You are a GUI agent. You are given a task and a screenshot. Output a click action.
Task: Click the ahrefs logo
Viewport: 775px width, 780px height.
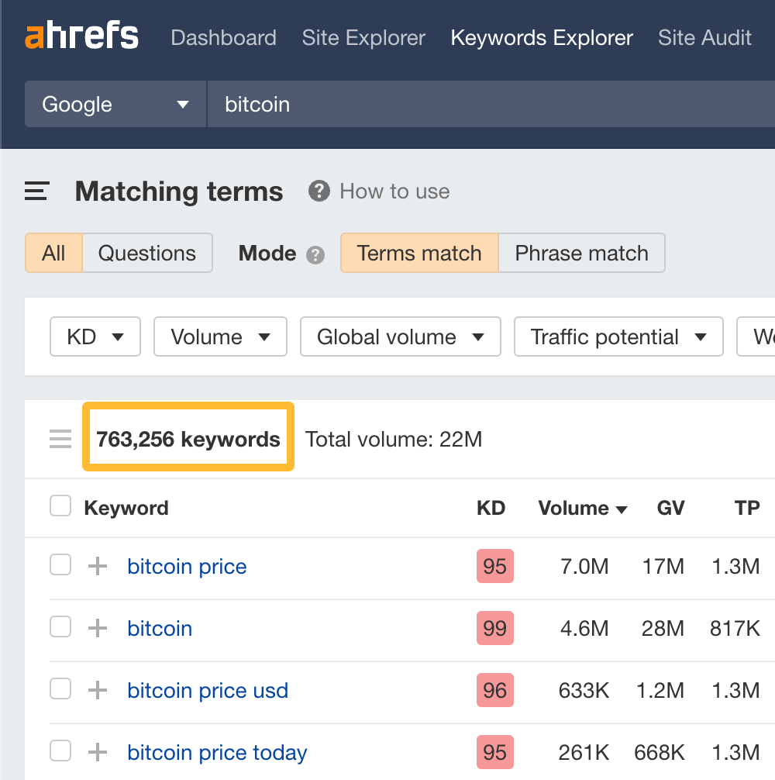(81, 36)
